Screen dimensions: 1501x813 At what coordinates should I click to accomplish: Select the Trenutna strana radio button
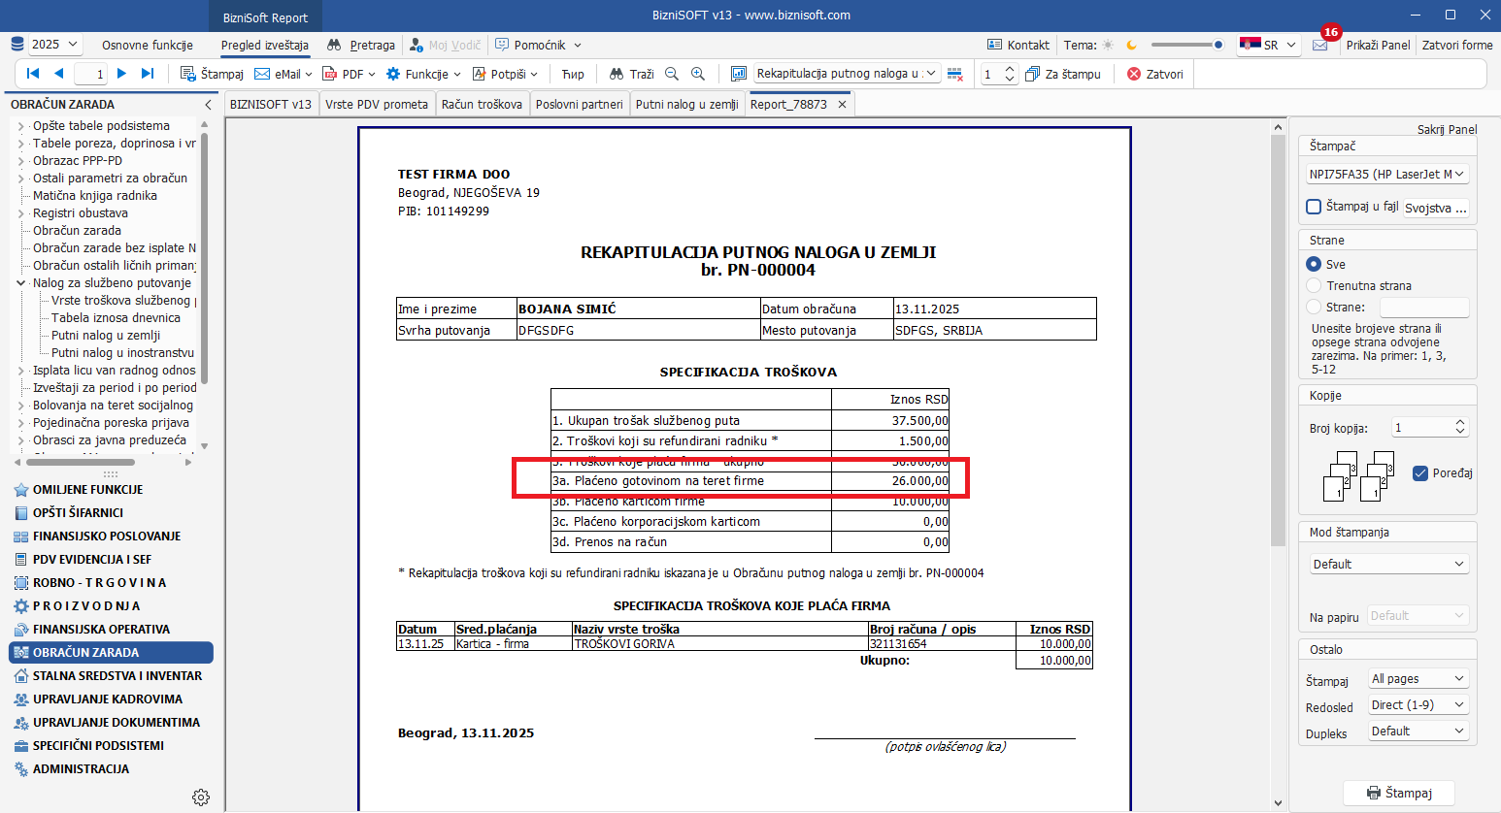coord(1314,285)
